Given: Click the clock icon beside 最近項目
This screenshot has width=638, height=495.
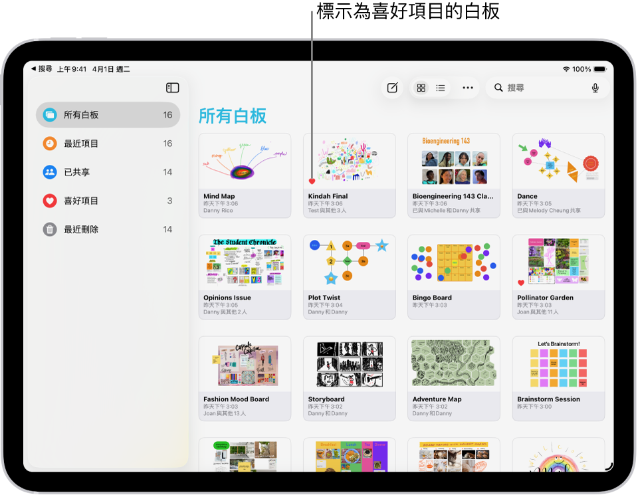Looking at the screenshot, I should pos(50,144).
